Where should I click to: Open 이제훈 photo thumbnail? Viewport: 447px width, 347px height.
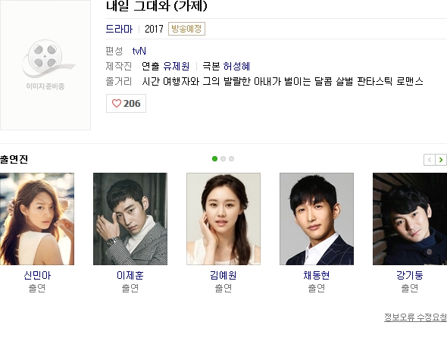[130, 219]
